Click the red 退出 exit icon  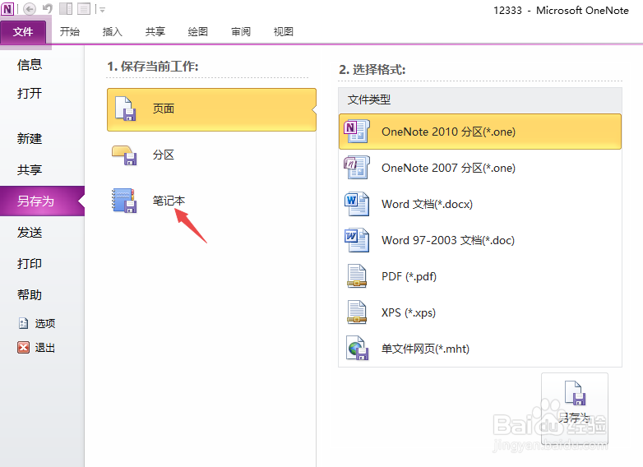[x=23, y=348]
